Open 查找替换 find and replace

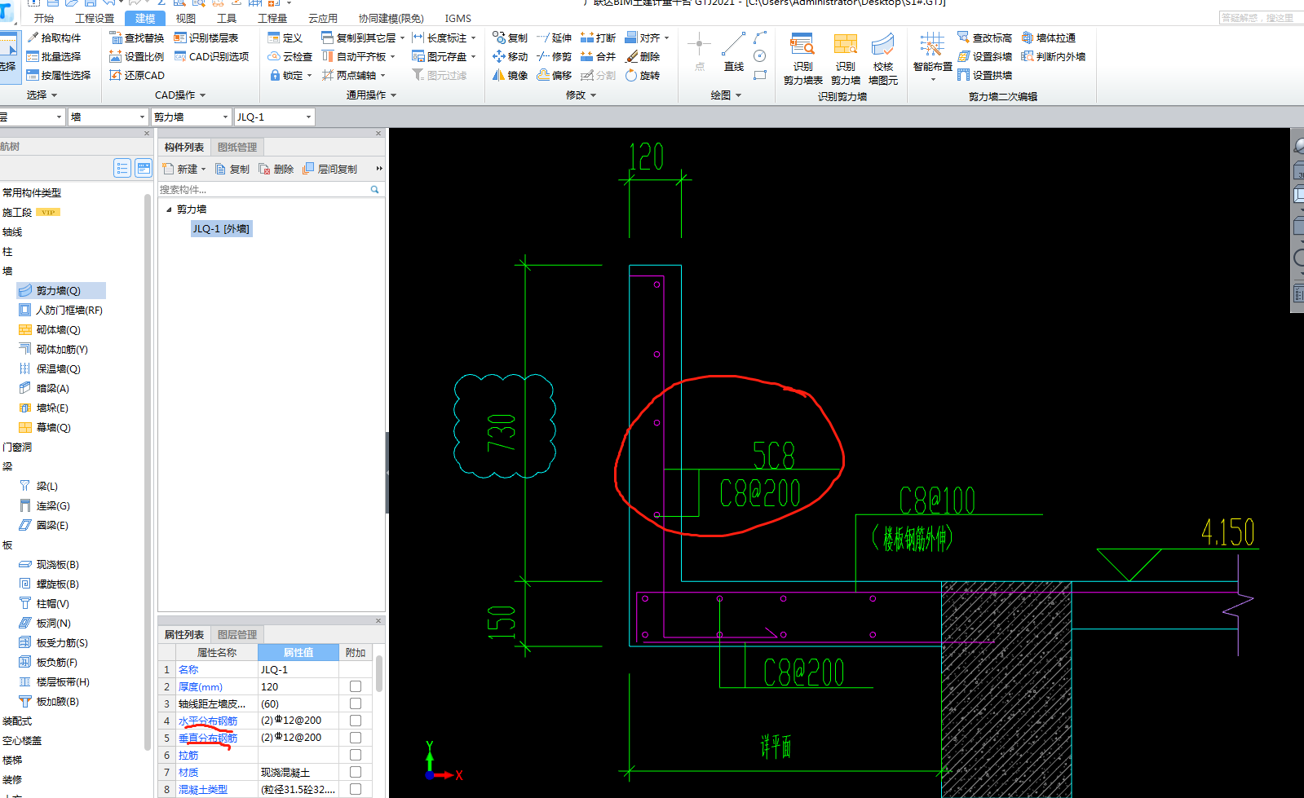[x=137, y=37]
